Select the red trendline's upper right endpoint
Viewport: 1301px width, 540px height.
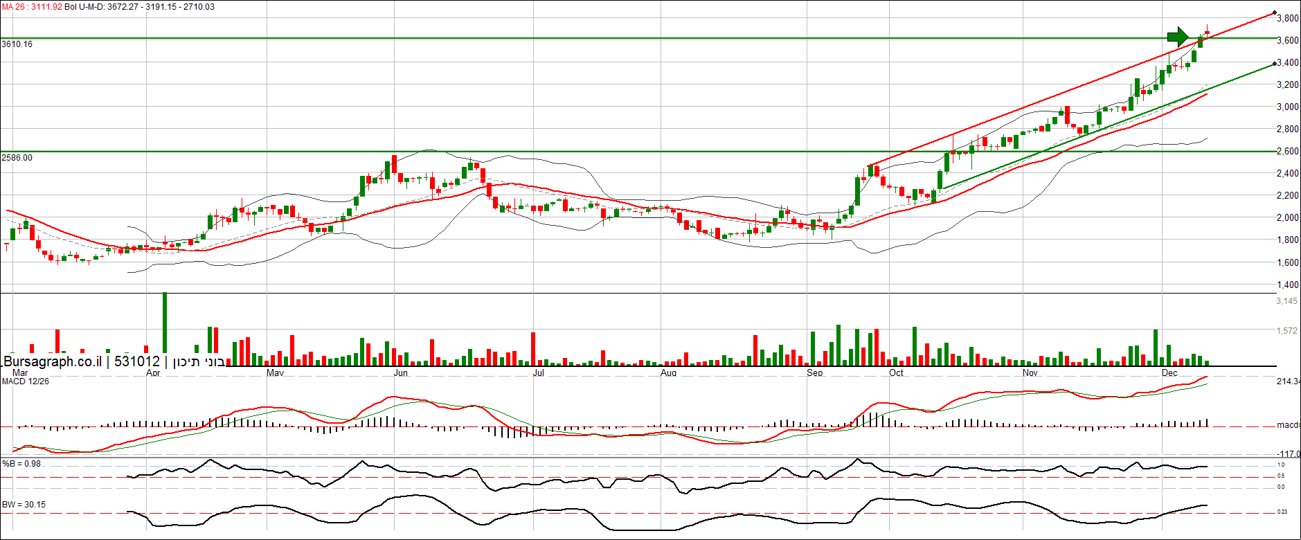tap(1275, 13)
